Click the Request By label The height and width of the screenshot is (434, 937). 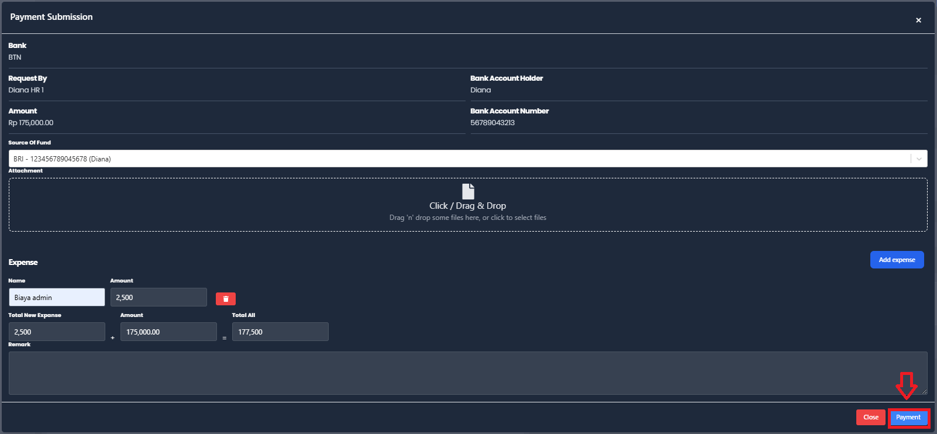(x=27, y=78)
